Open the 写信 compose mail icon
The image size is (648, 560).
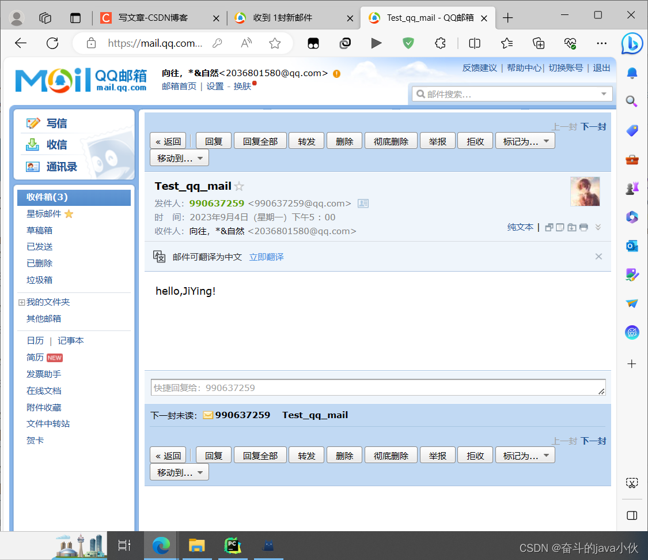click(x=33, y=123)
